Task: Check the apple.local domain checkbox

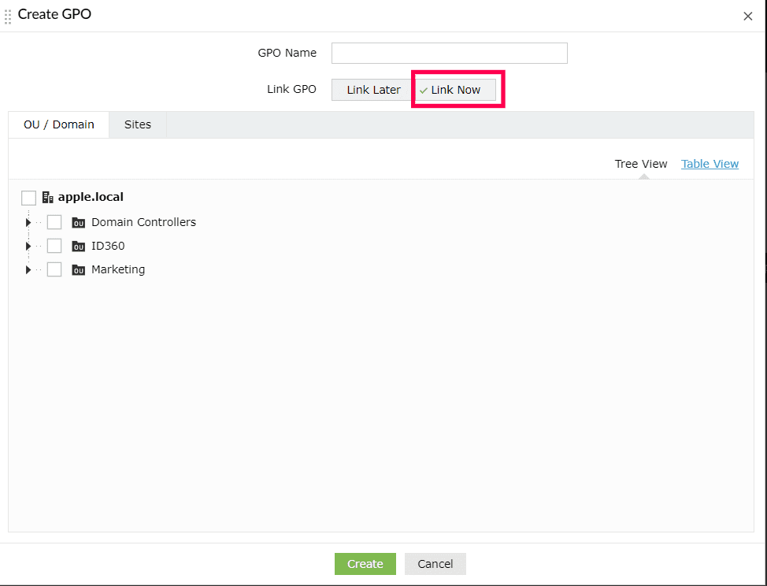Action: coord(29,198)
